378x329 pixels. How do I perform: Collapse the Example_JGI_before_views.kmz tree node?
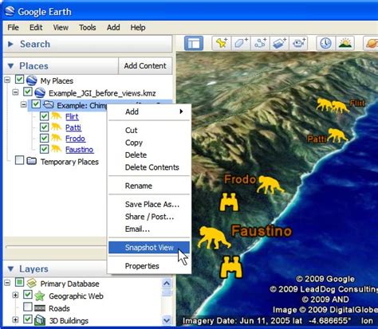pyautogui.click(x=16, y=92)
